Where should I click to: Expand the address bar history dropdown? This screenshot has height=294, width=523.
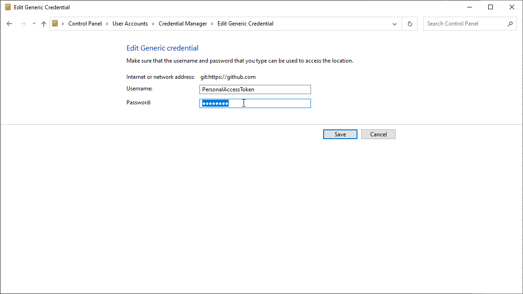(x=395, y=24)
